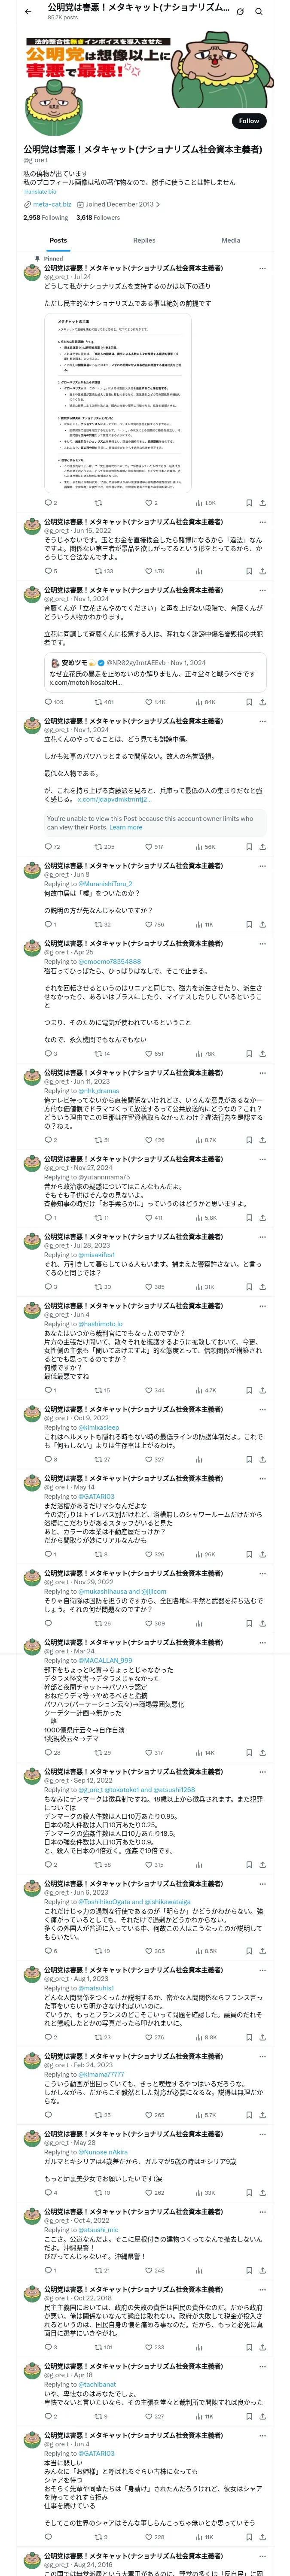
Task: Open the search icon in the profile header
Action: tap(258, 11)
